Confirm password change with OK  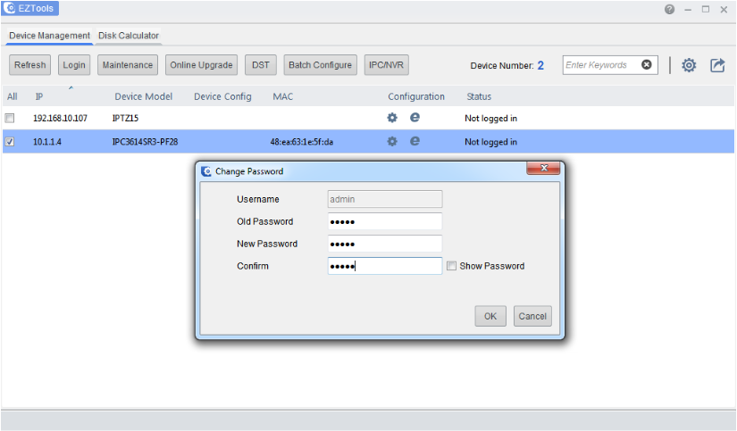[x=490, y=316]
